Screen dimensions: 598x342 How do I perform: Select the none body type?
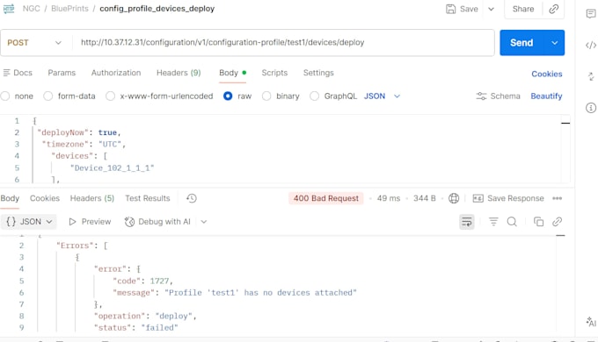(5, 96)
